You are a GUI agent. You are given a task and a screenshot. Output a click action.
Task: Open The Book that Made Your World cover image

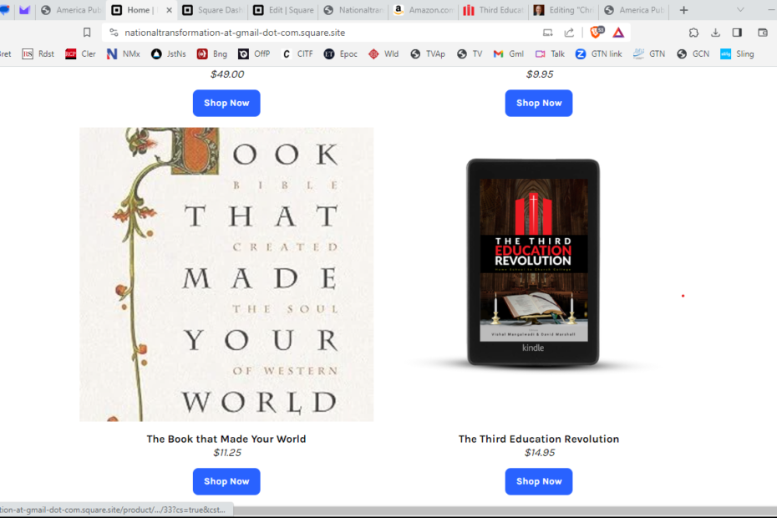(x=226, y=275)
